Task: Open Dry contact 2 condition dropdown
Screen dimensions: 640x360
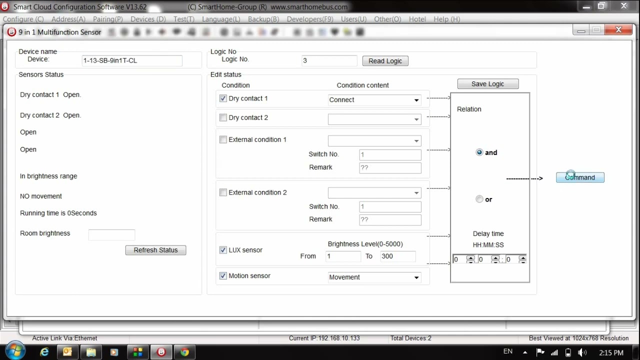Action: pos(416,119)
